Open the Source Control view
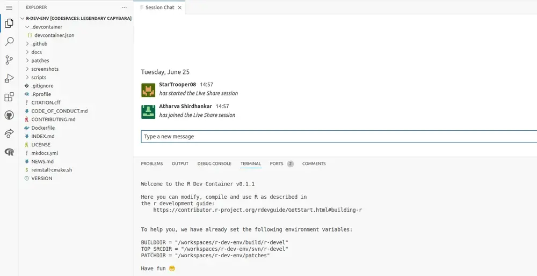Image resolution: width=537 pixels, height=276 pixels. point(9,60)
